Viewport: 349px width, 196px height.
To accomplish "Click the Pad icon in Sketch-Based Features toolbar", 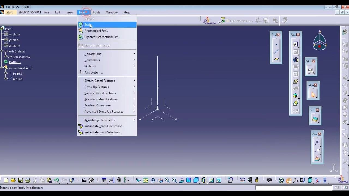I will pyautogui.click(x=296, y=44).
